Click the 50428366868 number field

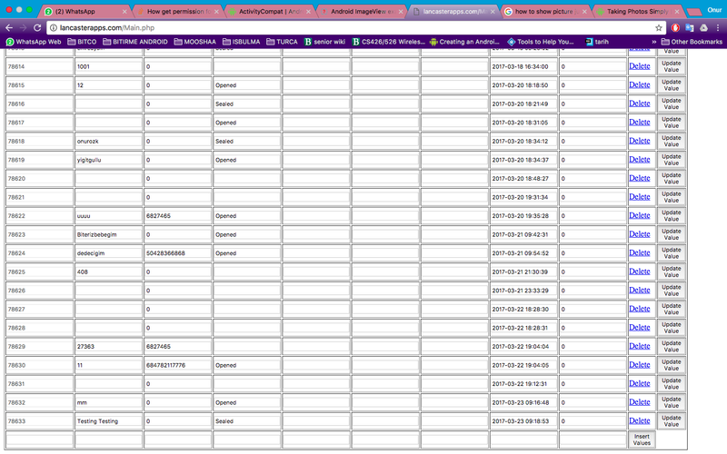point(177,253)
